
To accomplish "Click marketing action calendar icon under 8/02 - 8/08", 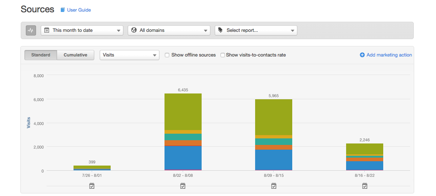I will [183, 186].
